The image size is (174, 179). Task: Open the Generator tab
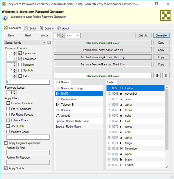[x=12, y=28]
